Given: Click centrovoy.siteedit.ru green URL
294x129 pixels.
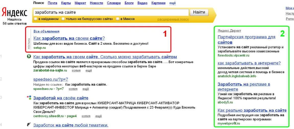Looking at the screenshot, I should coord(49,116).
